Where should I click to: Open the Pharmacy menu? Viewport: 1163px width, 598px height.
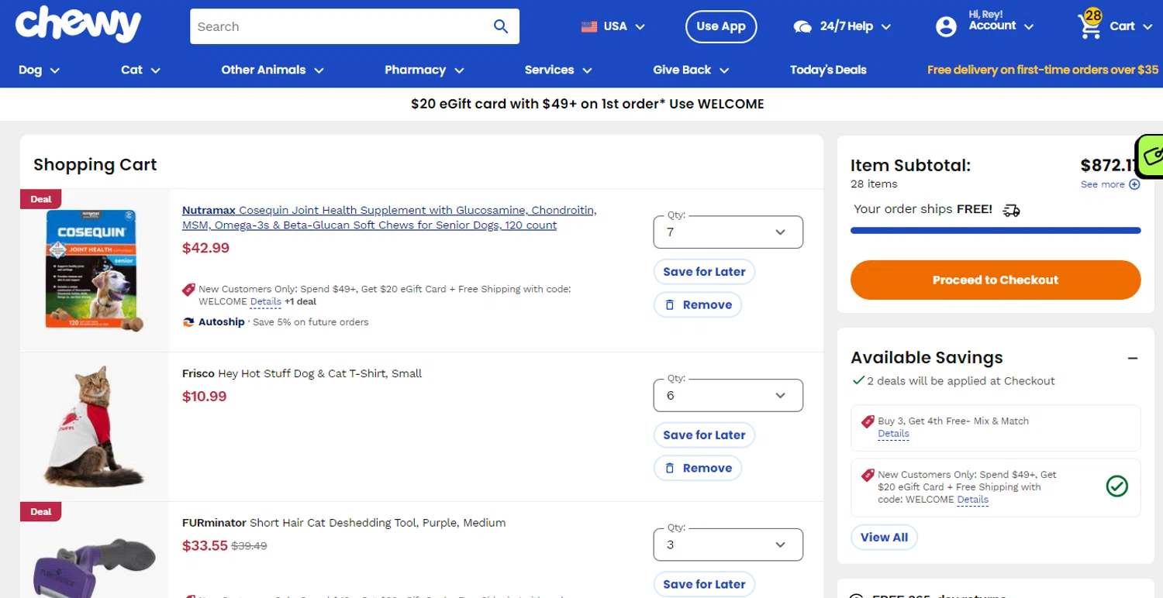[424, 70]
